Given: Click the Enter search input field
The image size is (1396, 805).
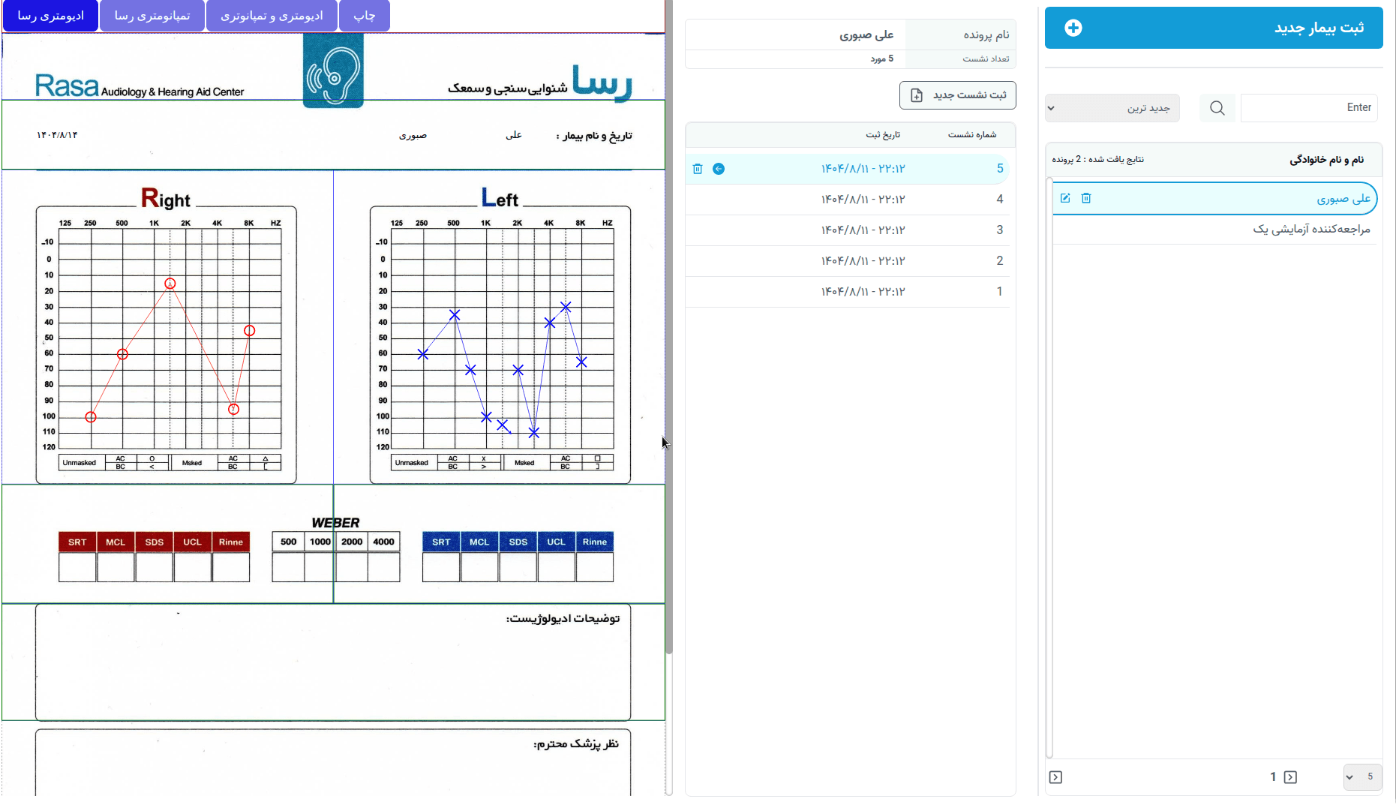Looking at the screenshot, I should [x=1309, y=107].
